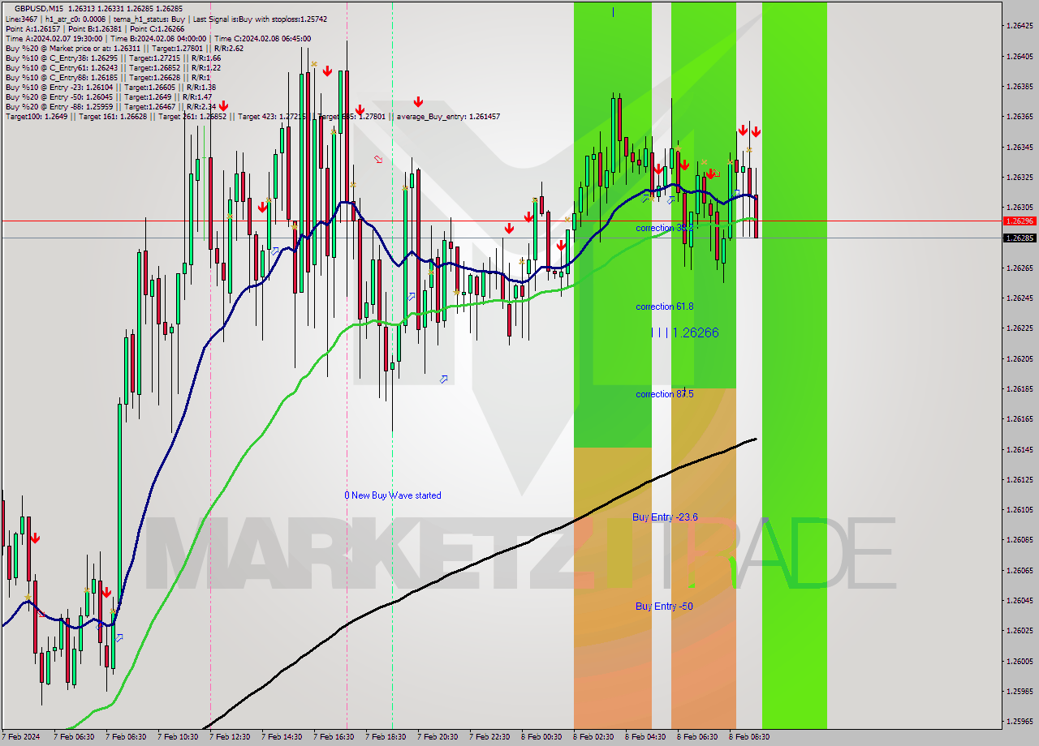Click the 7 Feb 18:30 time axis label

386,737
